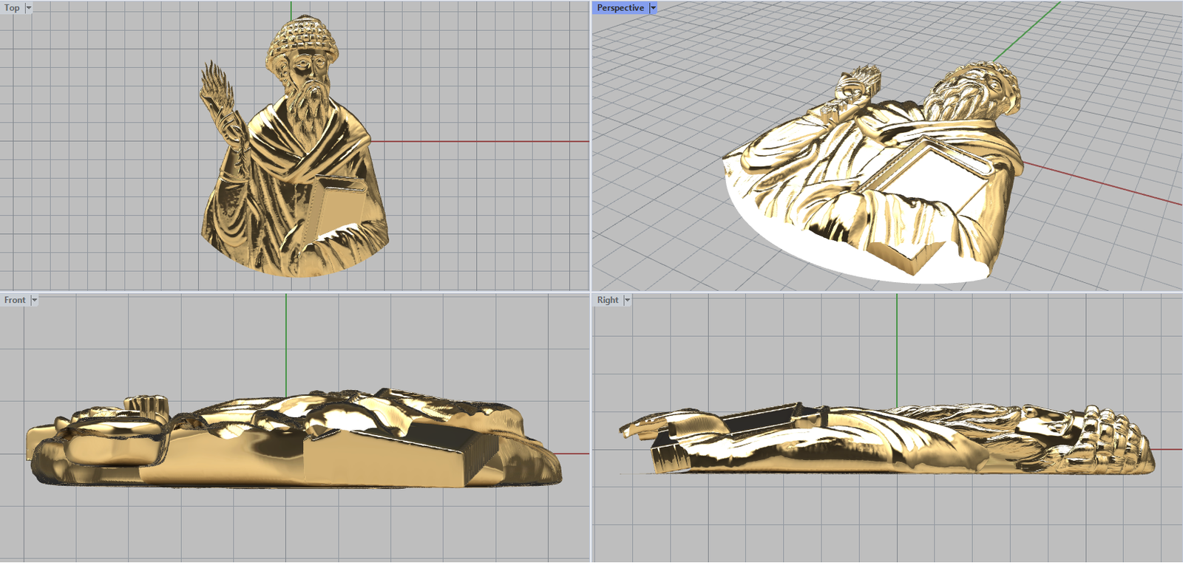Viewport: 1183px width, 568px height.
Task: Activate the Front viewport title label
Action: 15,300
